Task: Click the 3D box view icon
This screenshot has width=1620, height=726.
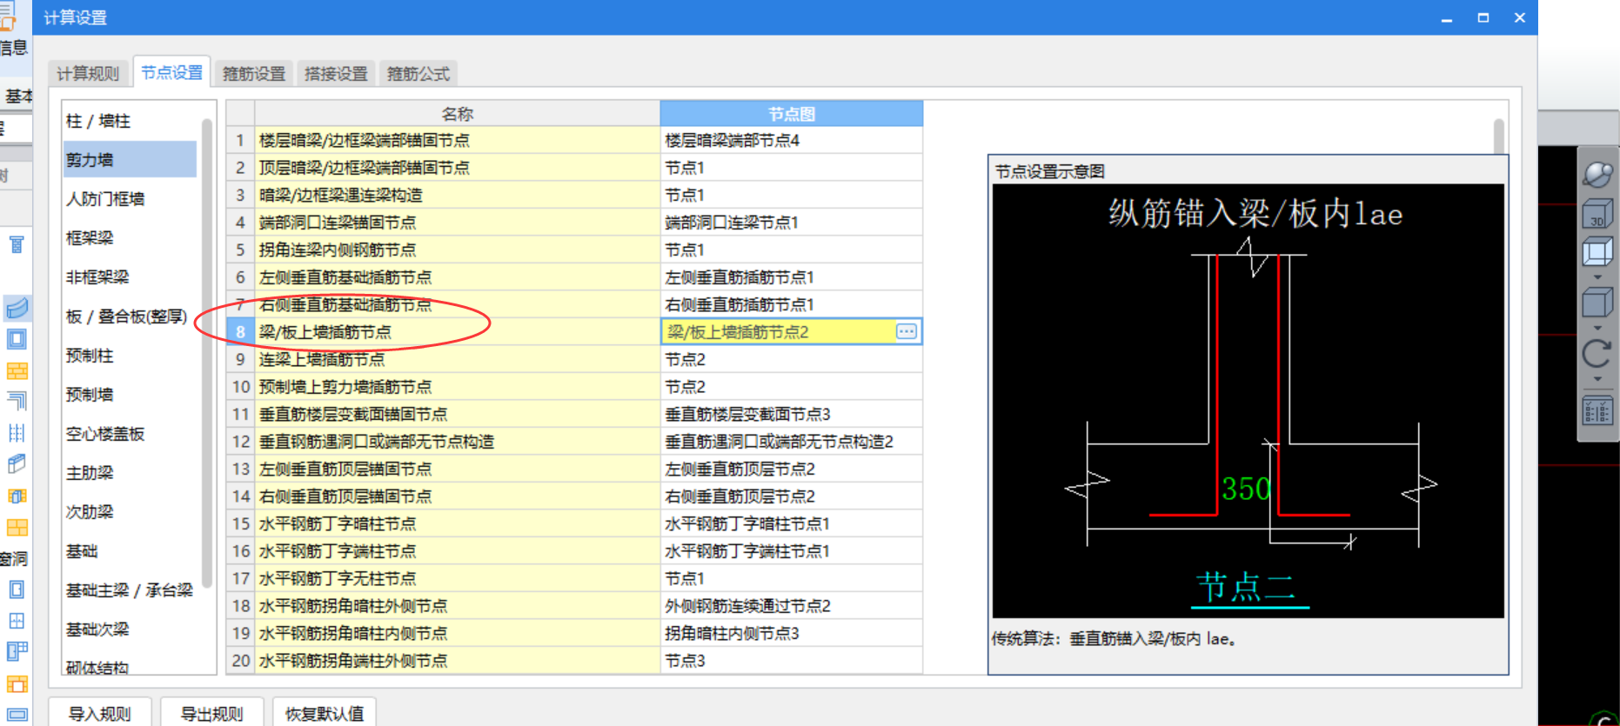Action: [x=1597, y=214]
